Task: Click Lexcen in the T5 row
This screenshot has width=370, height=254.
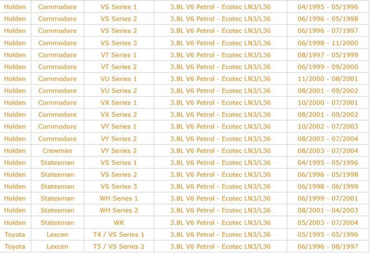Action: pyautogui.click(x=57, y=247)
